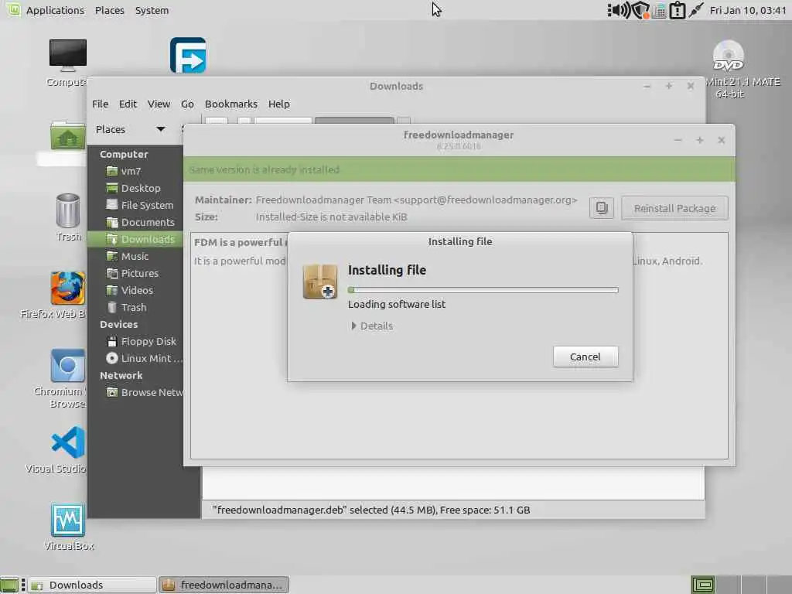Open the Home folder desktop icon
The height and width of the screenshot is (594, 792).
coord(68,135)
